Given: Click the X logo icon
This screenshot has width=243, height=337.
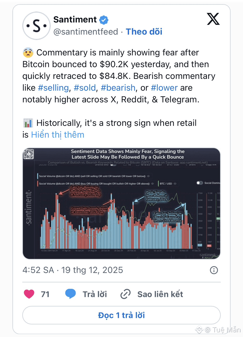Looking at the screenshot, I should coord(213,19).
